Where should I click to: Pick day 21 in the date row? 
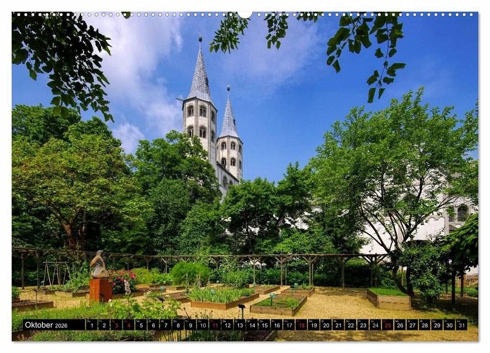338,325
